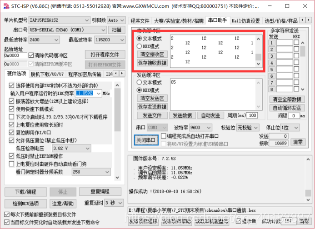Image resolution: width=315 pixels, height=229 pixels.
Task: Click the 自动发送 button
Action: click(210, 115)
